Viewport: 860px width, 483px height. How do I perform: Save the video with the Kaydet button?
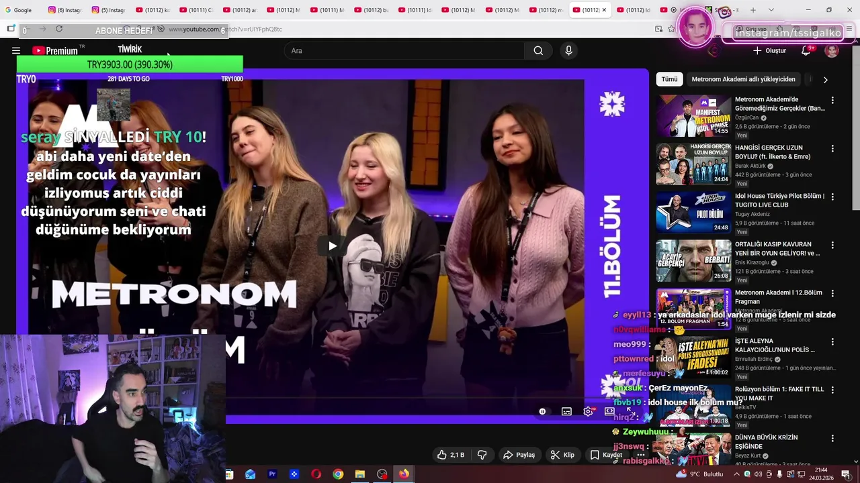coord(606,455)
